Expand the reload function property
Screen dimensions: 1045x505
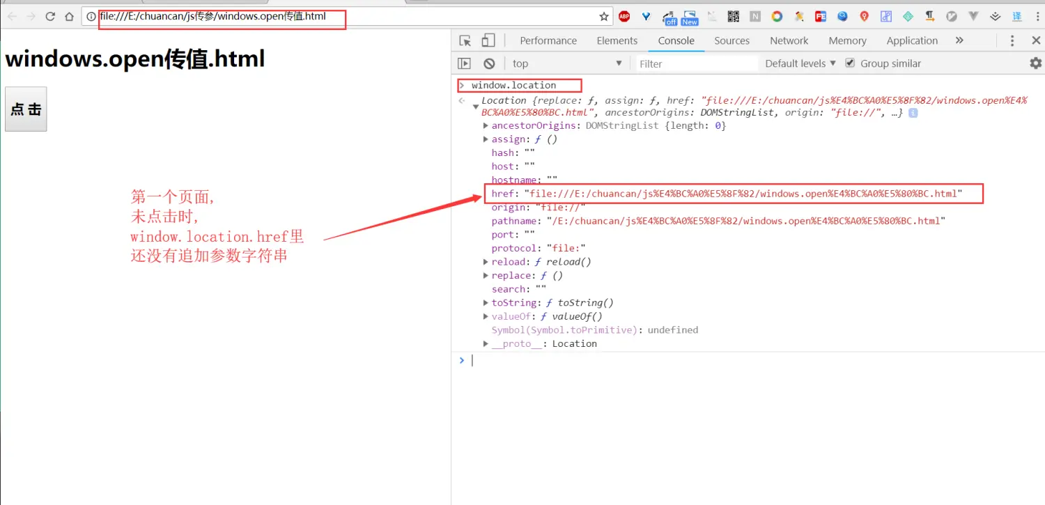tap(486, 262)
